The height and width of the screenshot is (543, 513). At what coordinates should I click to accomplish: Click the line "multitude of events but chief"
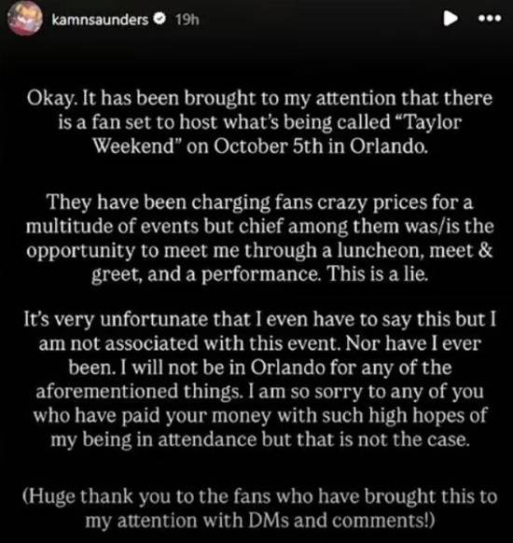pyautogui.click(x=259, y=227)
